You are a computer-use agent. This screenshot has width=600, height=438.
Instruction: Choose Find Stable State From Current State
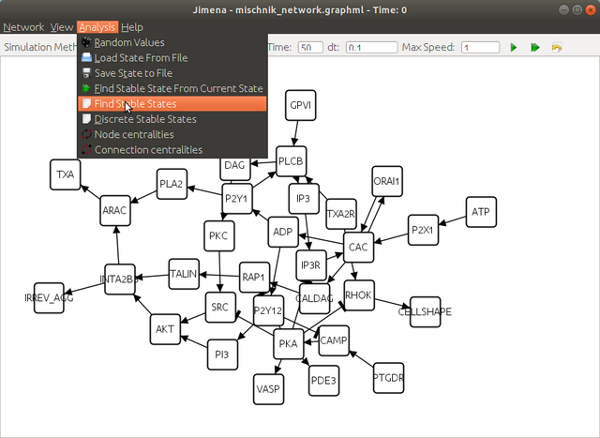[x=172, y=88]
